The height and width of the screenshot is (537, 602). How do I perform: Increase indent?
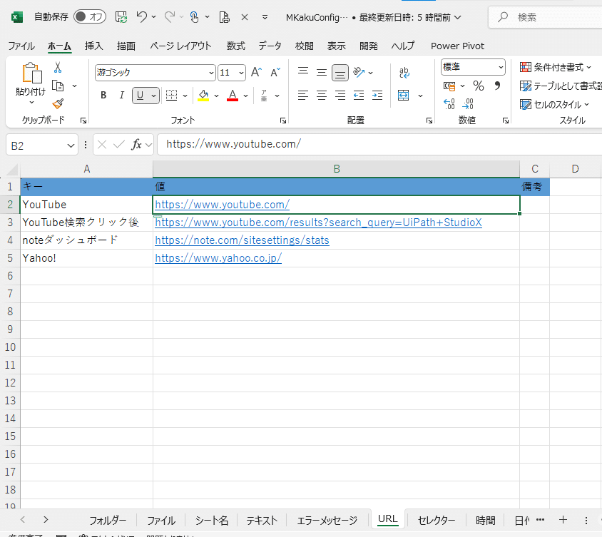(x=377, y=95)
